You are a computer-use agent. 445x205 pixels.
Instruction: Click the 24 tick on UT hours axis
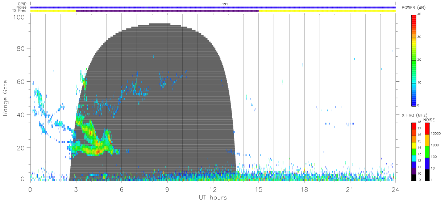click(396, 189)
